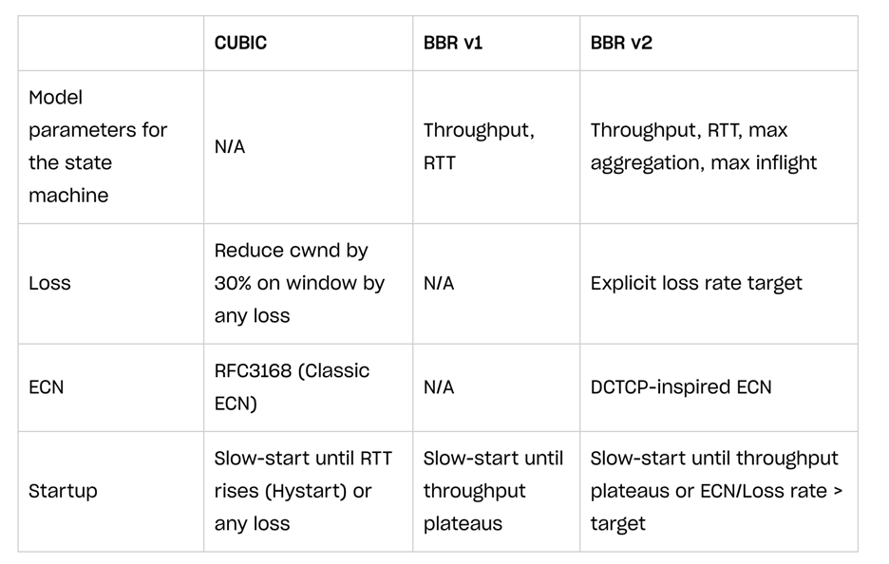Select the CUBIC column header
Viewport: 889px width, 564px height.
[240, 43]
